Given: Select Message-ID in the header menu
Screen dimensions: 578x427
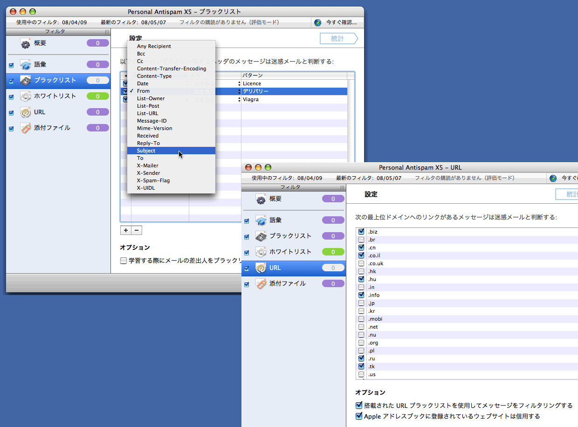Looking at the screenshot, I should (x=171, y=121).
